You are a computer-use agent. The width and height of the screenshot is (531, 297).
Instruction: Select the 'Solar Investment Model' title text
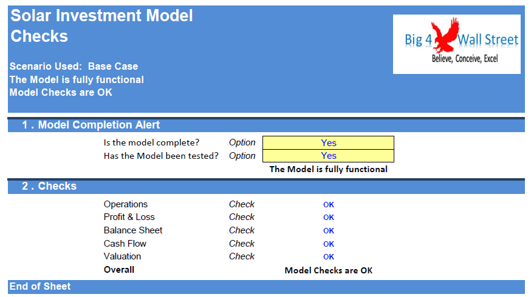pyautogui.click(x=101, y=16)
